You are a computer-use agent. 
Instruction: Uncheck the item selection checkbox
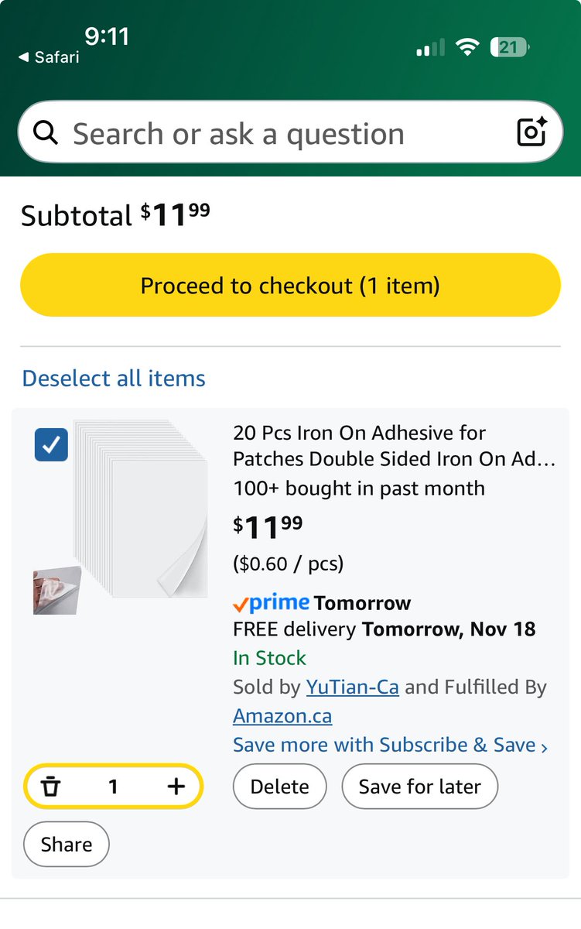(x=51, y=444)
